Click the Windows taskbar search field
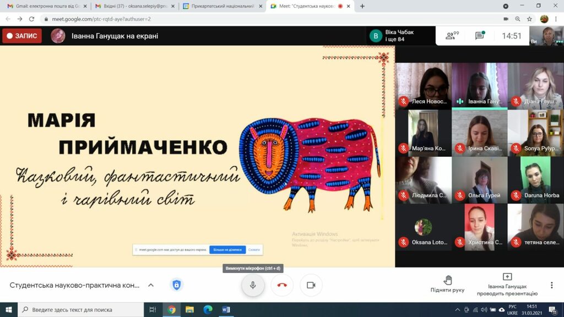 (x=80, y=309)
